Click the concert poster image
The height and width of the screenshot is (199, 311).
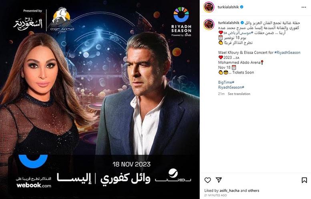(100, 99)
